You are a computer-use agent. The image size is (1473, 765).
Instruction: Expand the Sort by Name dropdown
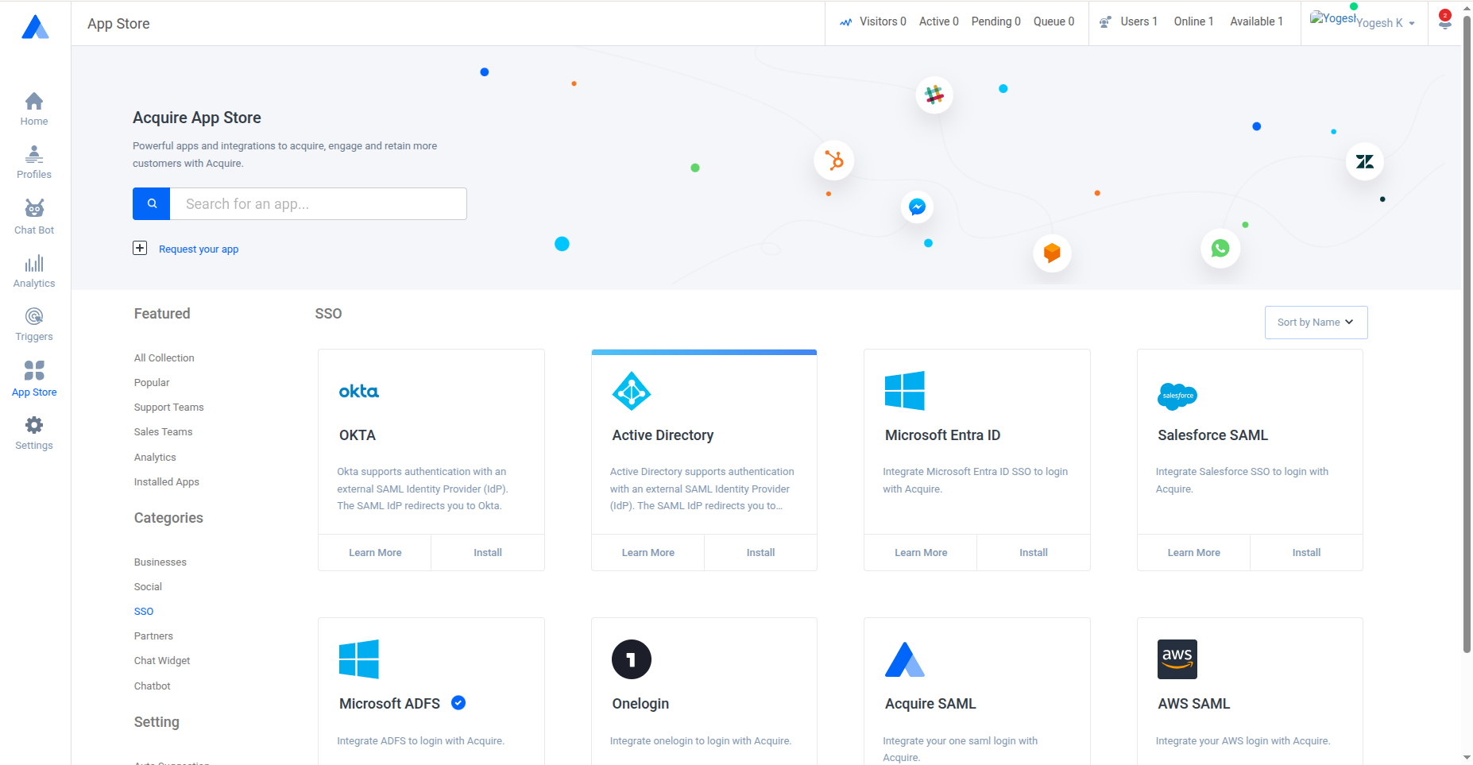tap(1316, 323)
